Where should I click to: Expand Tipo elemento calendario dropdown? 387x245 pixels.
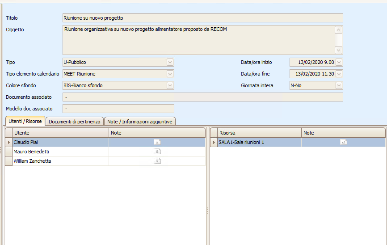coord(170,74)
